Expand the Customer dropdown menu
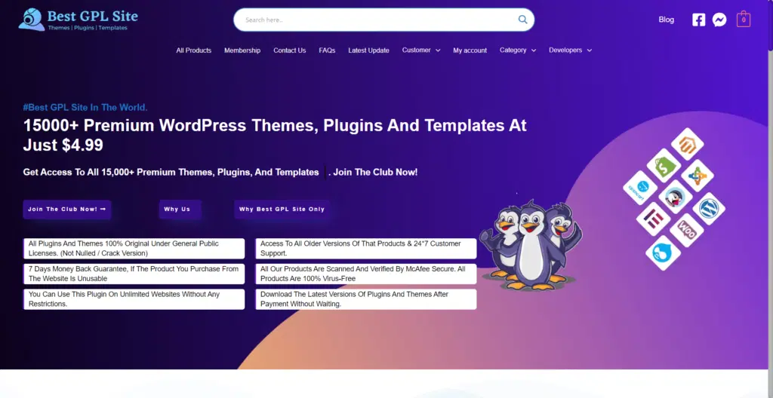773x398 pixels. coord(421,51)
